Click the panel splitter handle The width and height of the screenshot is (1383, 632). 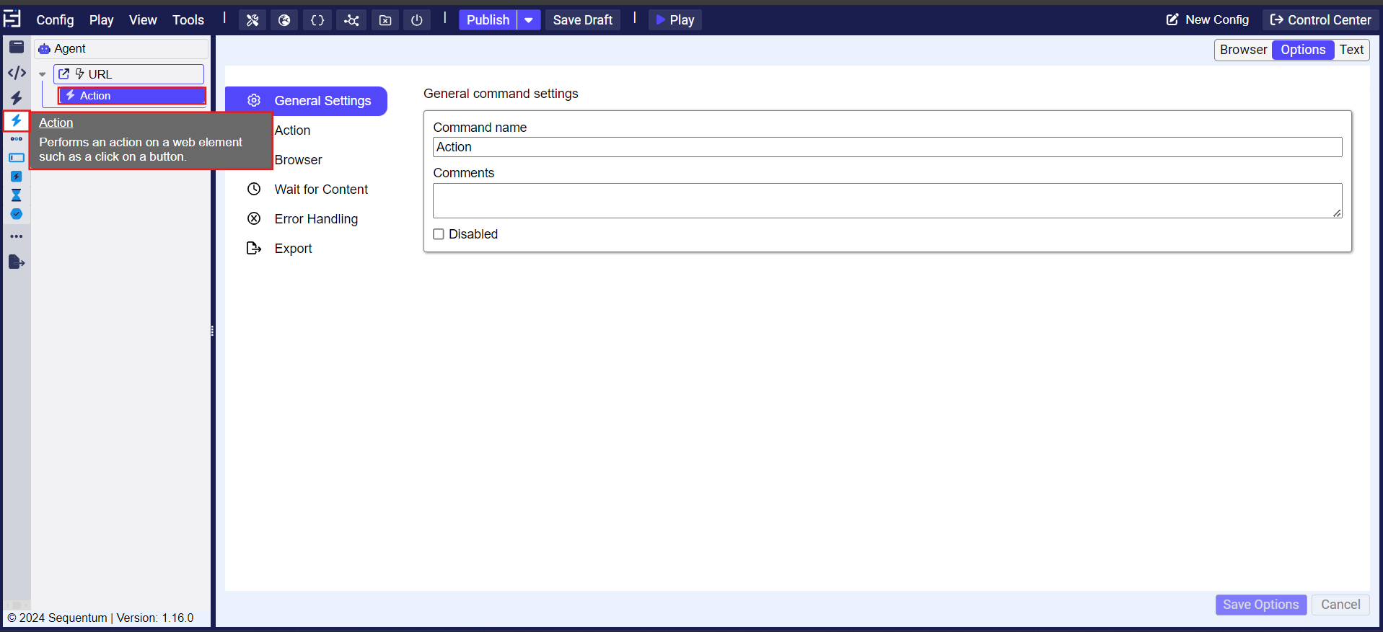tap(212, 331)
